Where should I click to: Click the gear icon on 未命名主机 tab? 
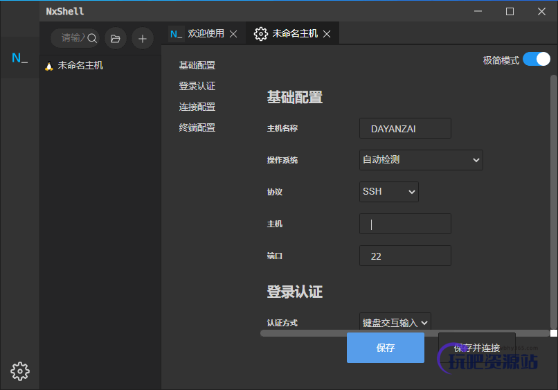[261, 34]
